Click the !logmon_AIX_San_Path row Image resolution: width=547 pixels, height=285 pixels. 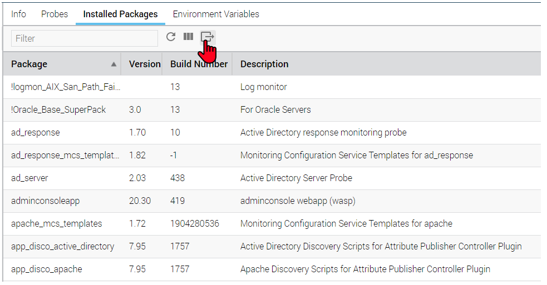[x=66, y=87]
